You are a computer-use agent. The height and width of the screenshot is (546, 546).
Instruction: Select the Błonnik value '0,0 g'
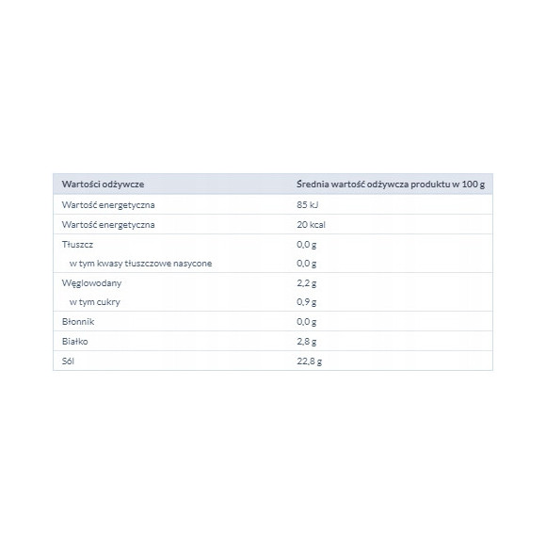click(x=307, y=321)
